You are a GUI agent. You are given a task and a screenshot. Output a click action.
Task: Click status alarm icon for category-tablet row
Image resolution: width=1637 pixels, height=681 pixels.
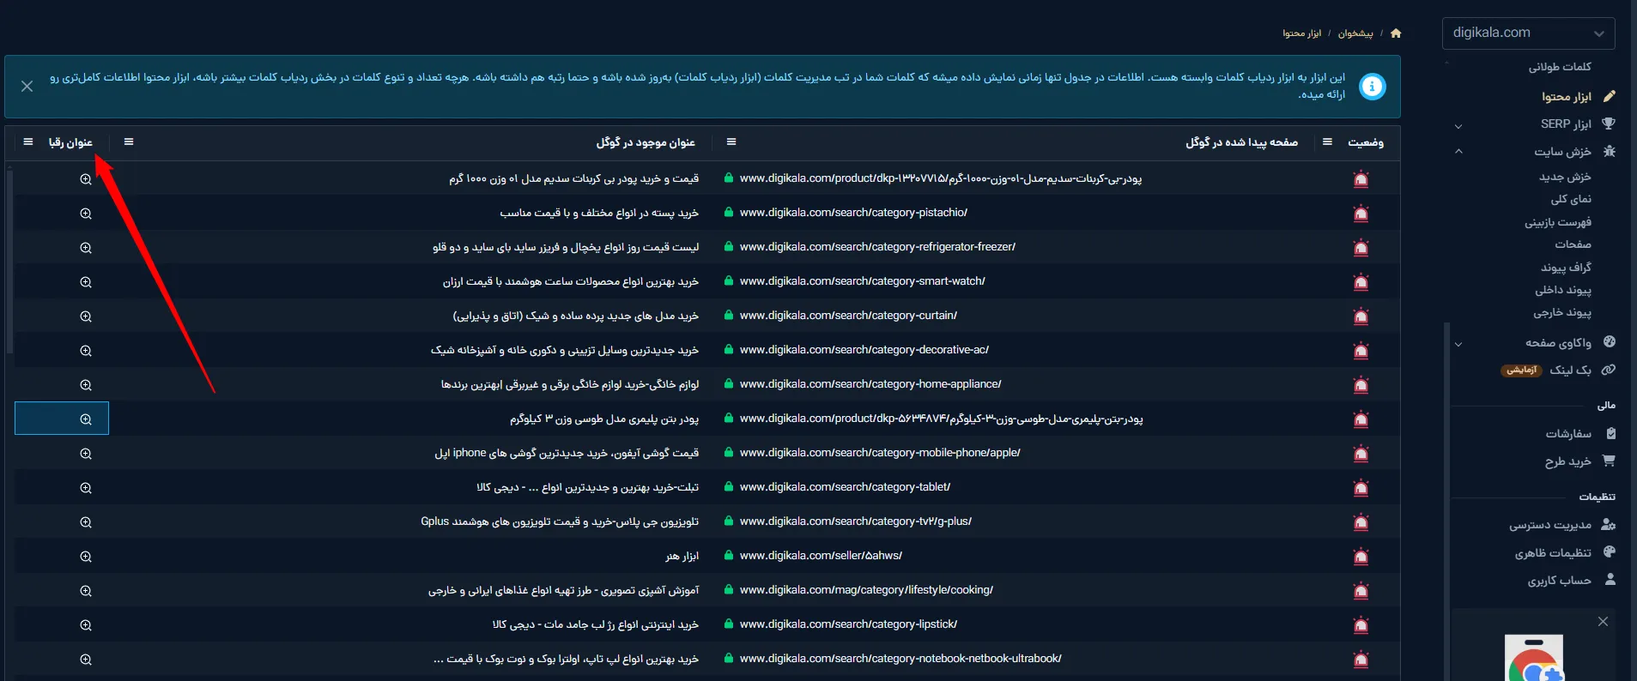pyautogui.click(x=1361, y=488)
